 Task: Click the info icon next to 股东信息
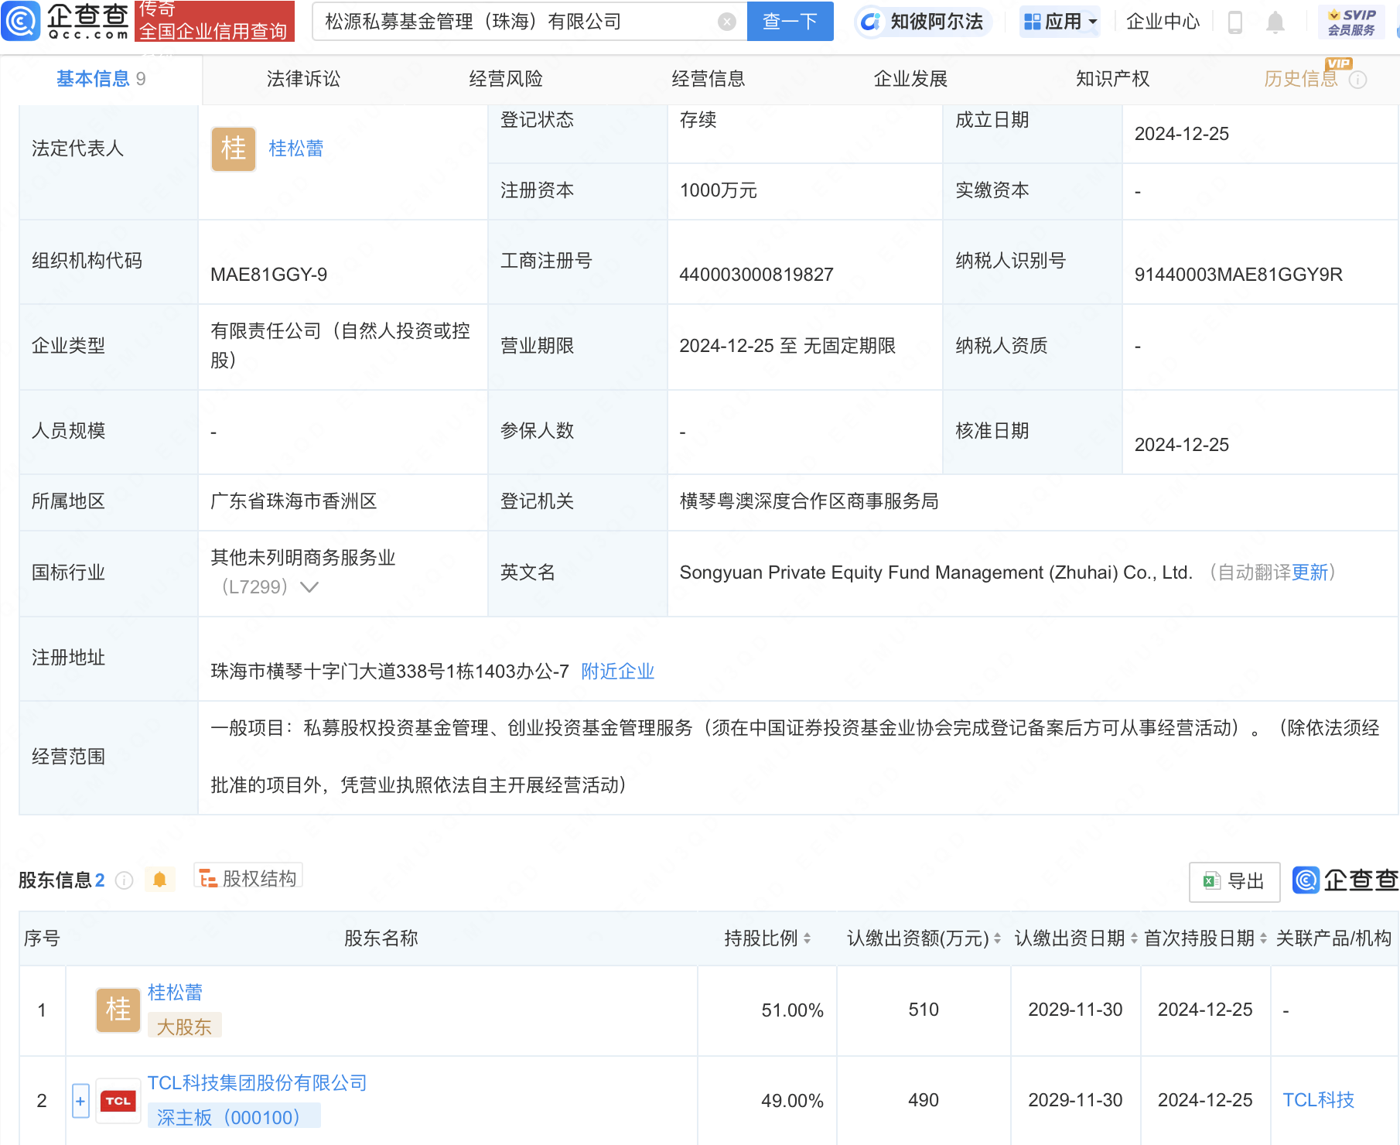point(124,880)
